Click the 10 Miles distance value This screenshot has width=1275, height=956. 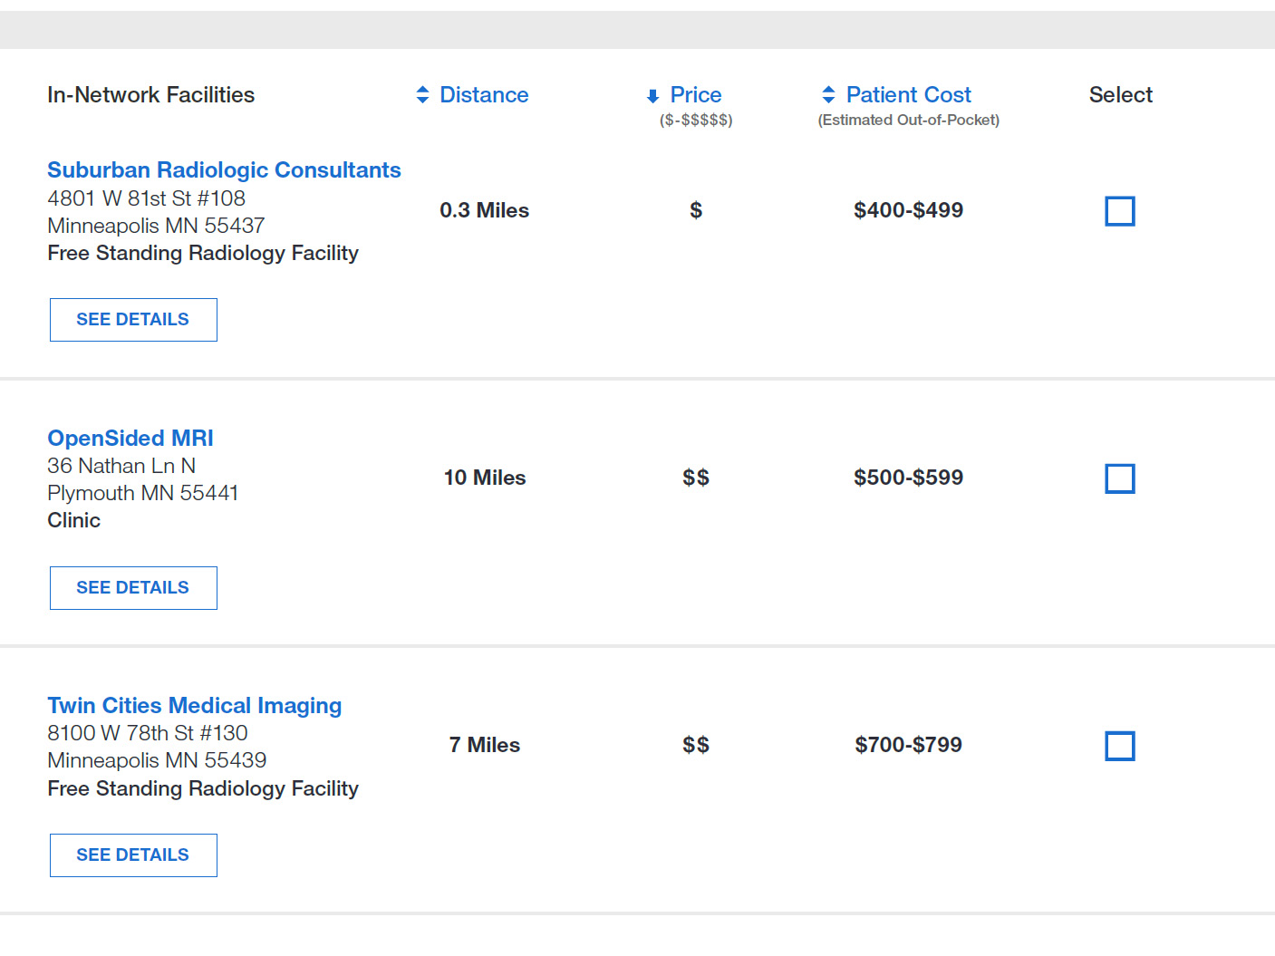[485, 478]
